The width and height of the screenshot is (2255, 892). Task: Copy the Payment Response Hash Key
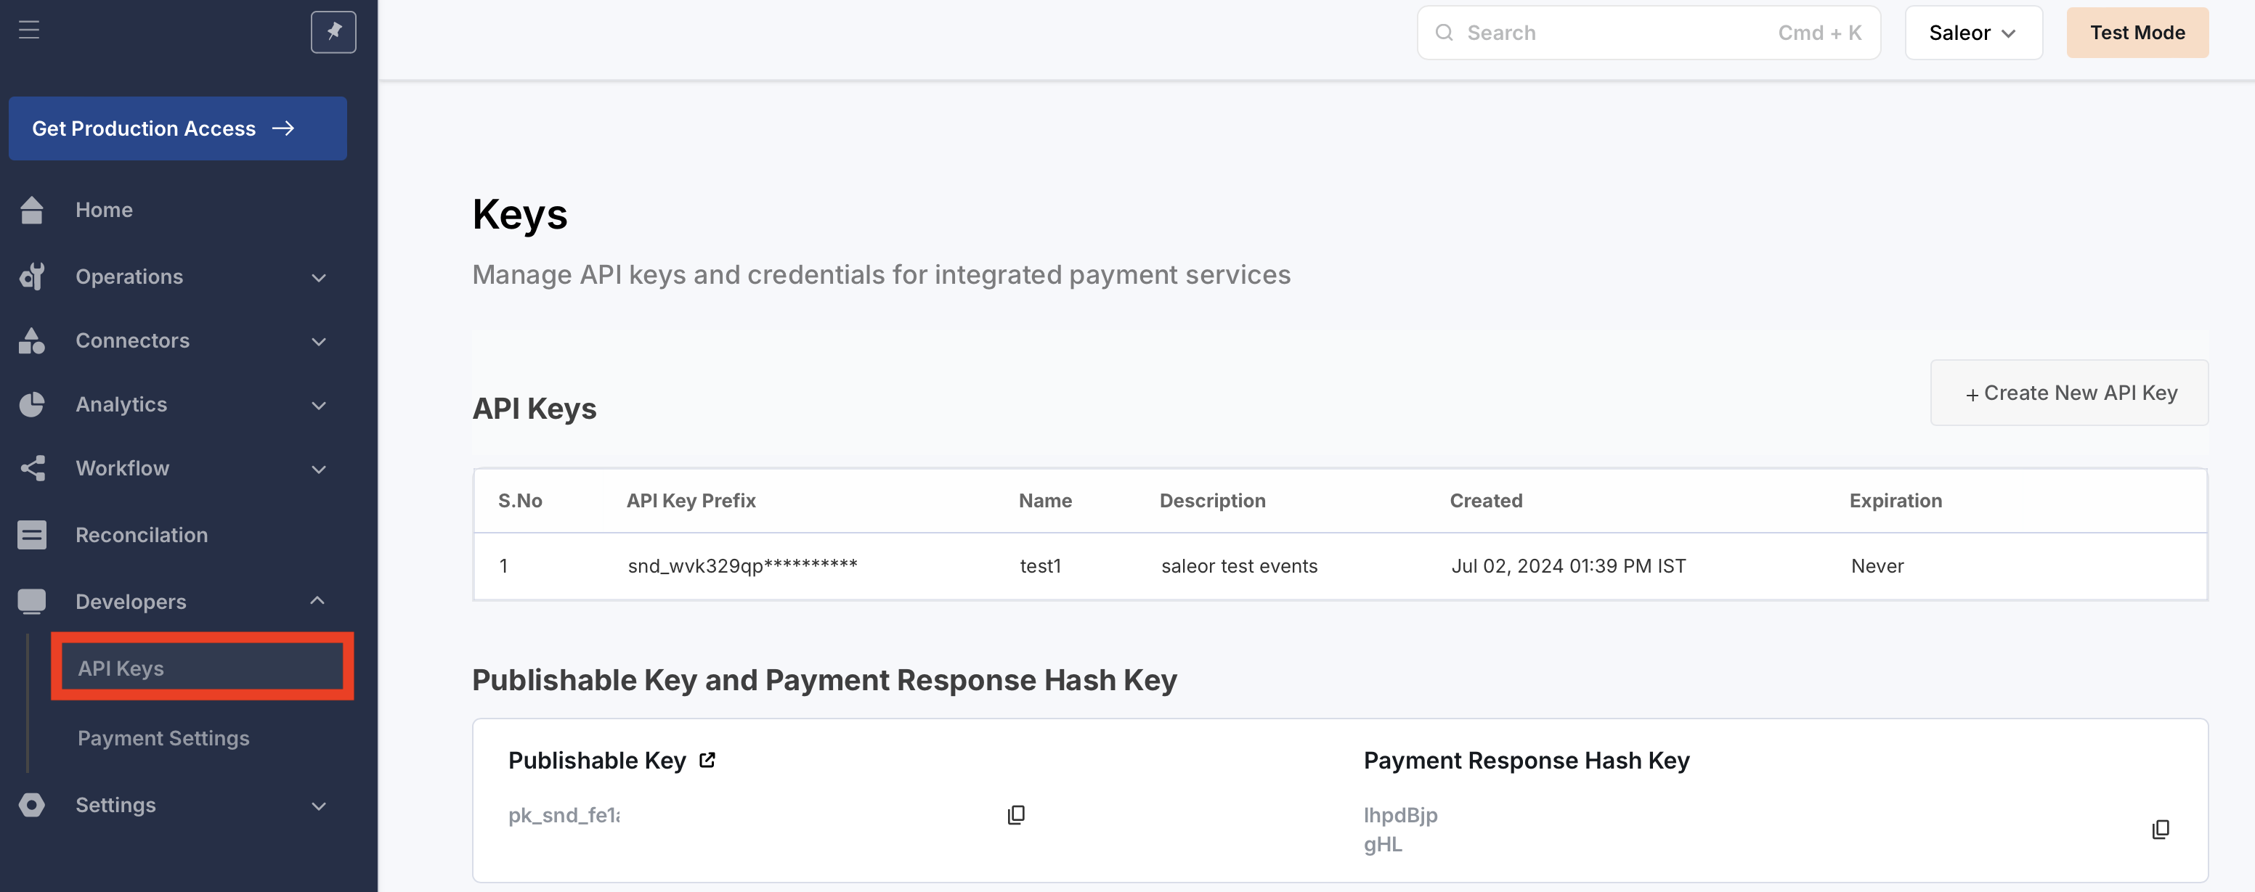point(2161,829)
